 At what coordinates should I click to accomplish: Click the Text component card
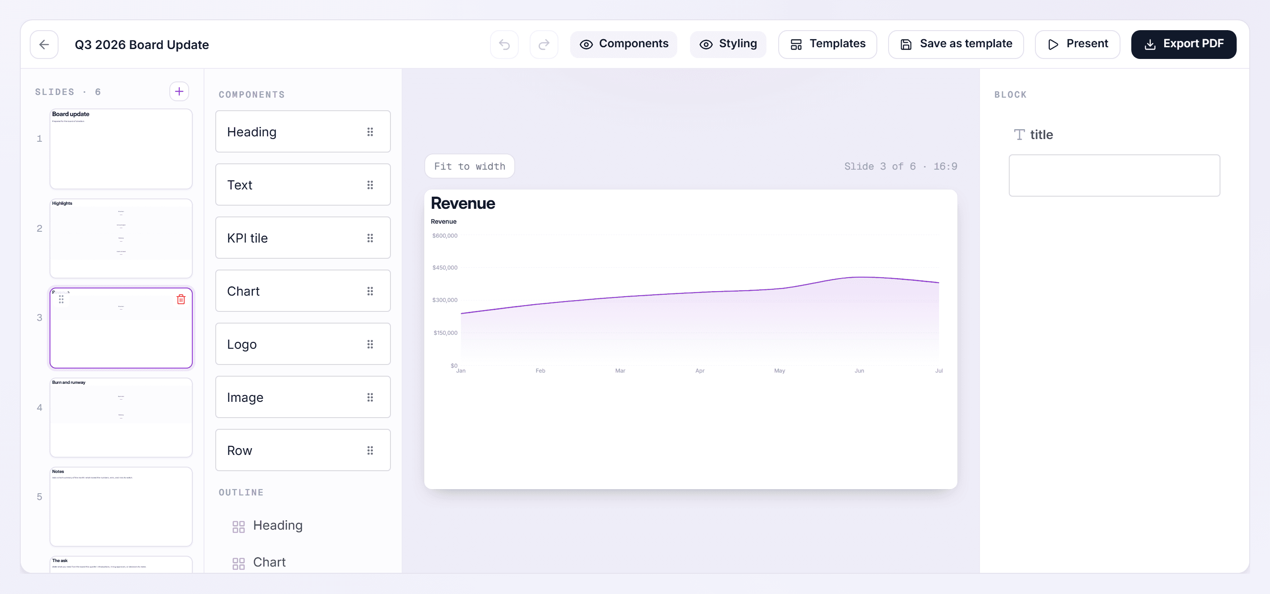coord(303,184)
